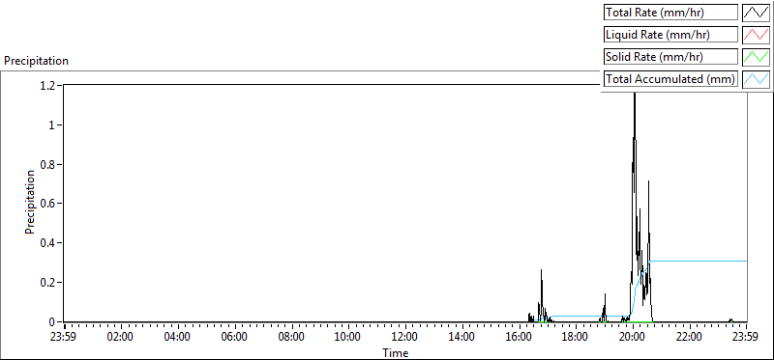Click the Liquid Rate red plot swatch
Viewport: 774px width, 360px height.
pyautogui.click(x=756, y=35)
